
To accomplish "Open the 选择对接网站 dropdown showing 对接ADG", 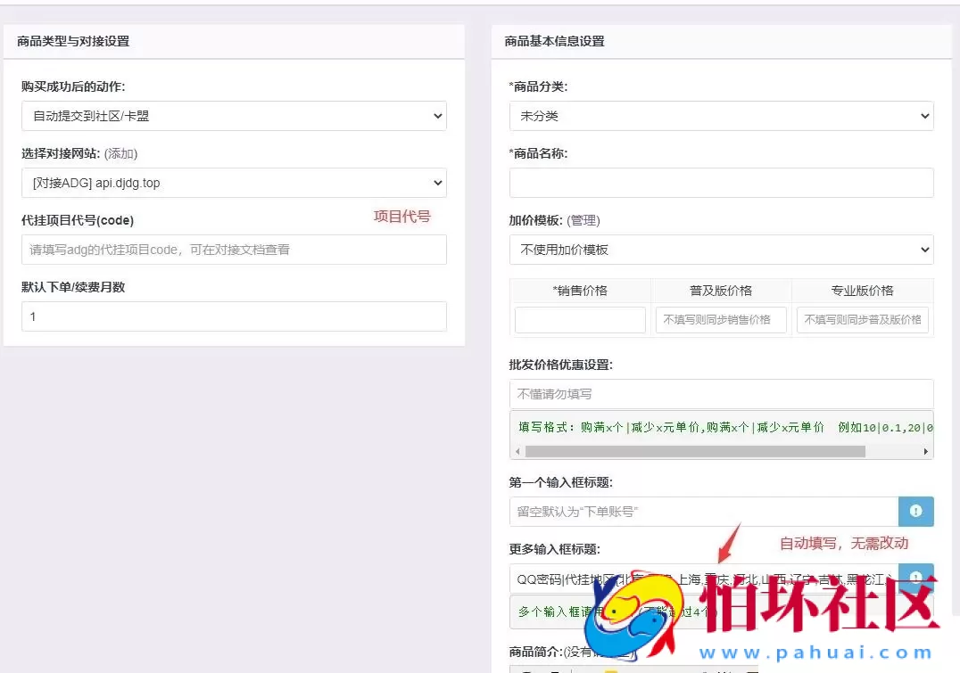I will 234,183.
